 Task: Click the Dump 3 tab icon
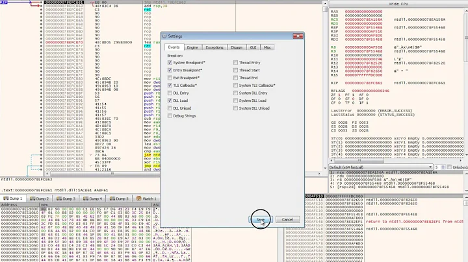click(x=58, y=198)
